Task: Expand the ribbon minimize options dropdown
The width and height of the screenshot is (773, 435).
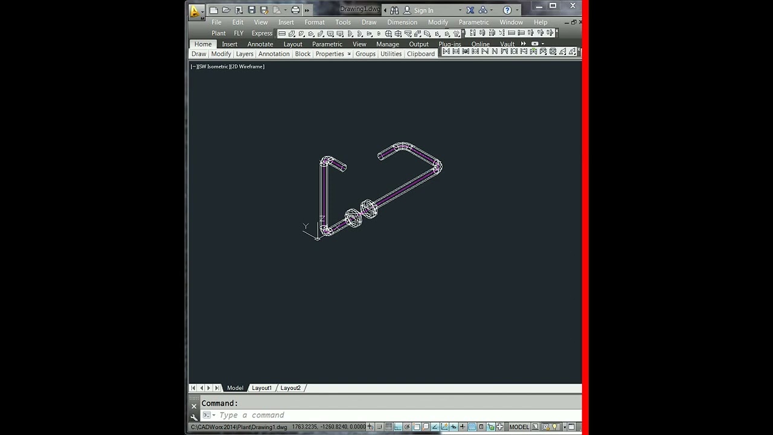Action: point(542,44)
